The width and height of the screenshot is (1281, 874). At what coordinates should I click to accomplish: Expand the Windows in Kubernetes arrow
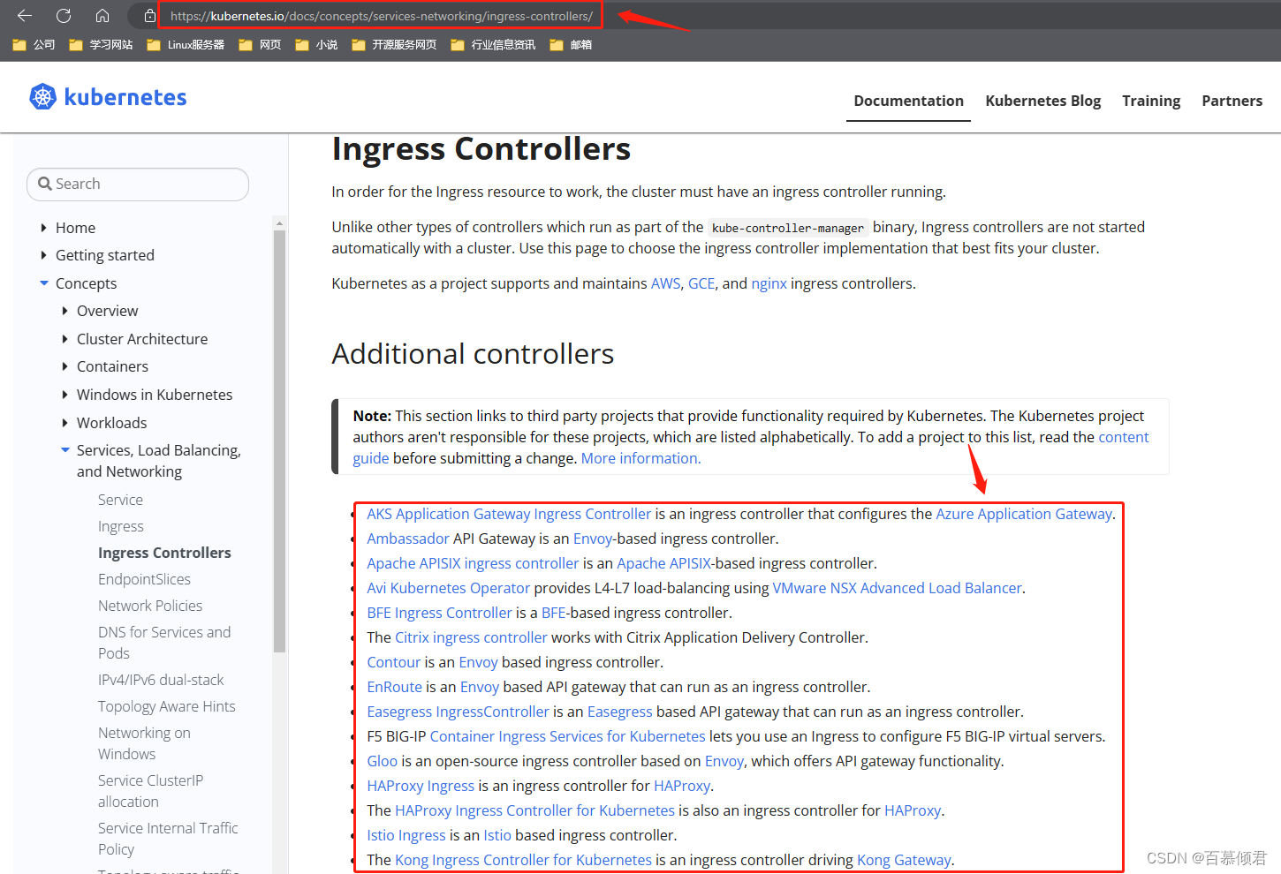(x=64, y=395)
